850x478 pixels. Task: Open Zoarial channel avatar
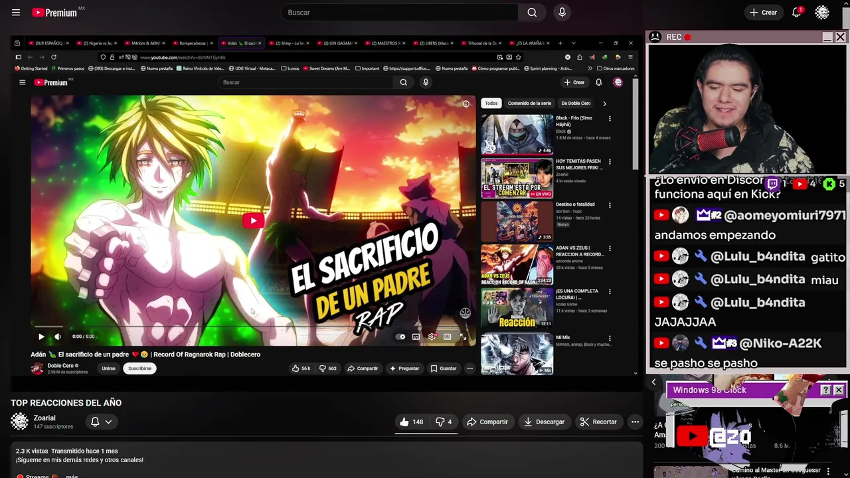(x=20, y=422)
